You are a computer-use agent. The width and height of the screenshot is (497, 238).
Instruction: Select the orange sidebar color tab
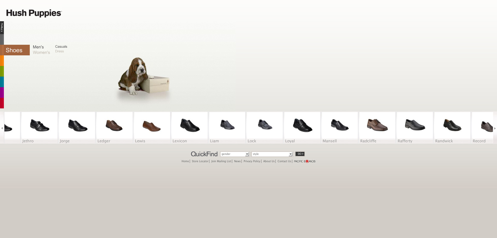pyautogui.click(x=2, y=61)
